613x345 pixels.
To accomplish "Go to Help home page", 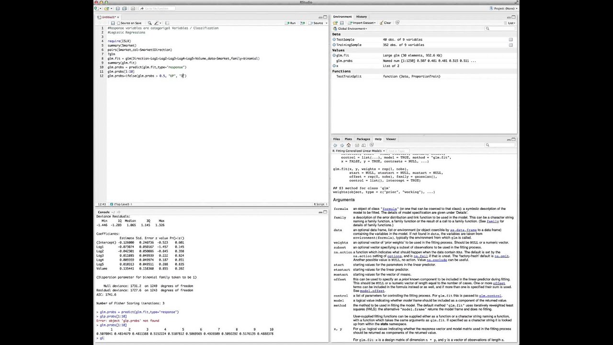I will pyautogui.click(x=349, y=145).
